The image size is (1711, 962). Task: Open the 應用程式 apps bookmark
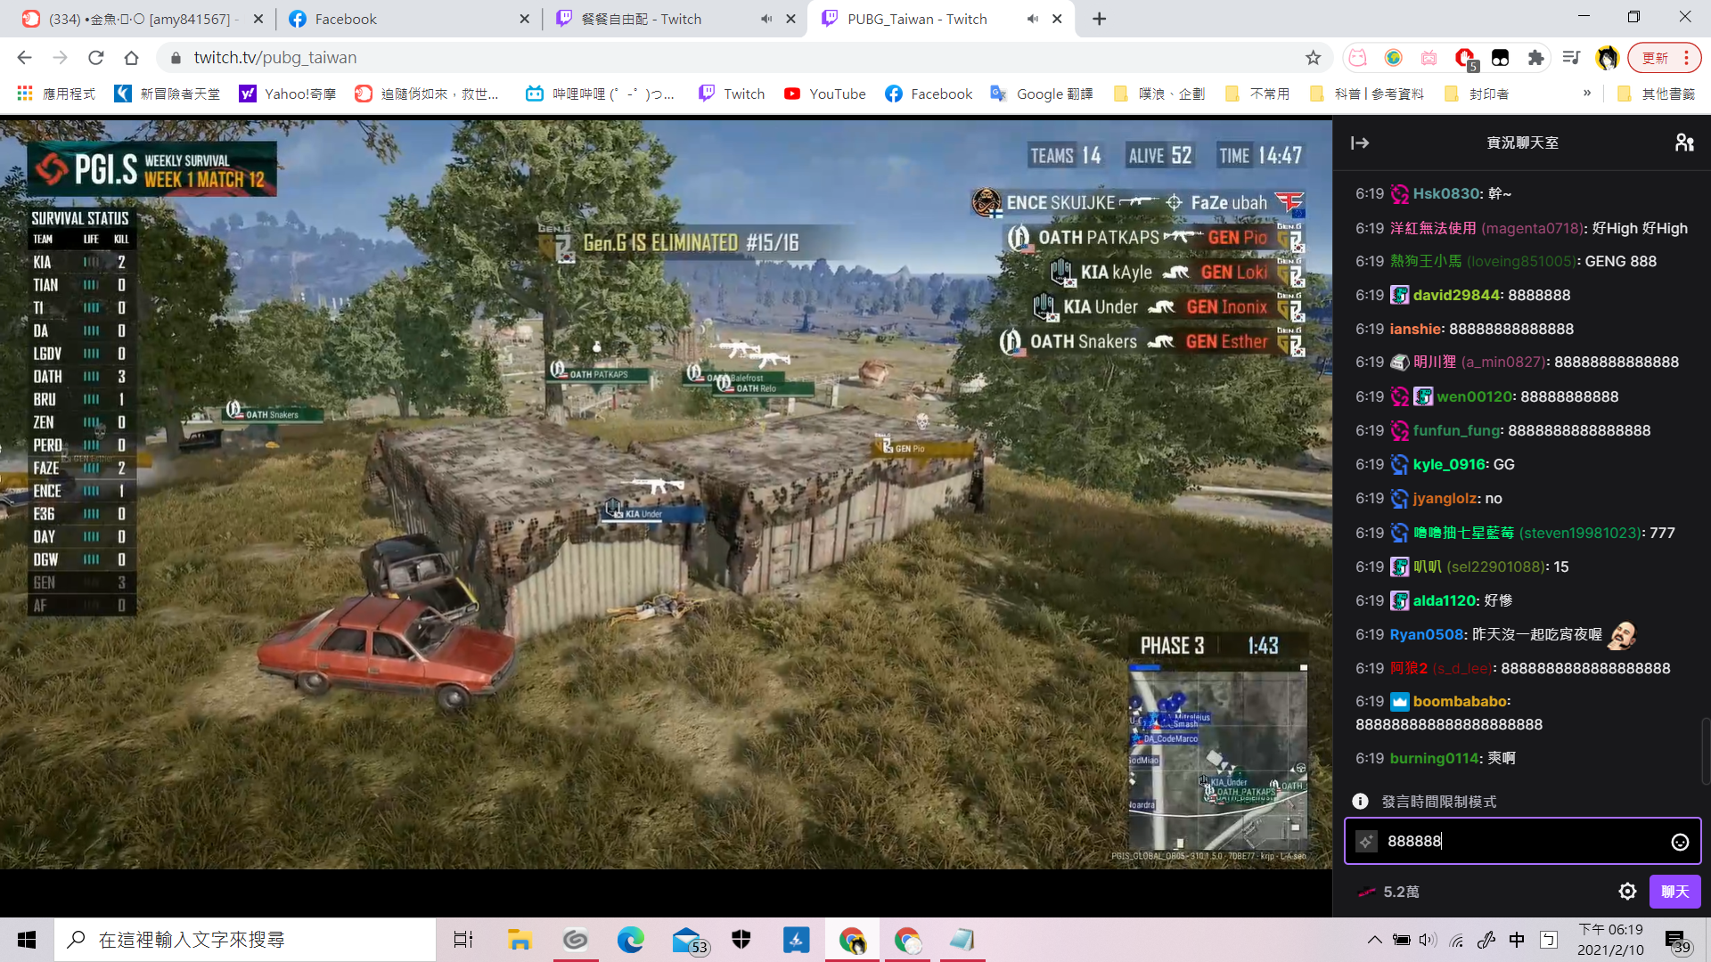pyautogui.click(x=56, y=94)
